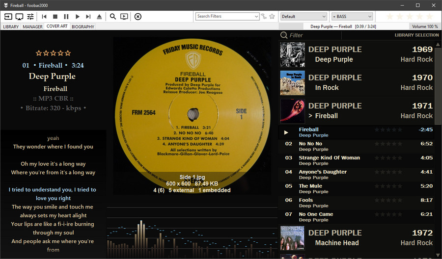
Task: Open the sliders settings toolbar icon
Action: tap(30, 17)
